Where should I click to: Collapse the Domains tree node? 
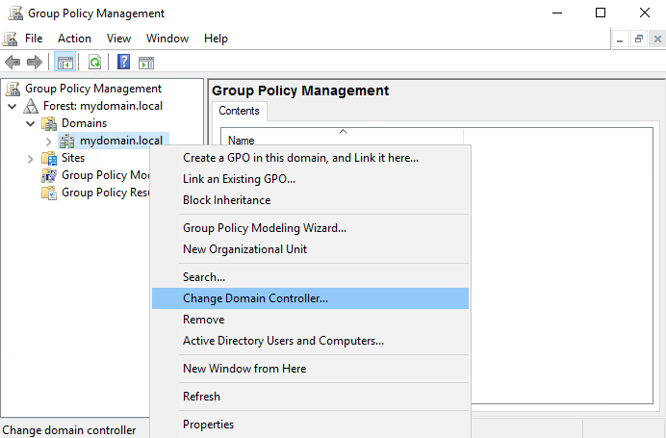point(30,123)
